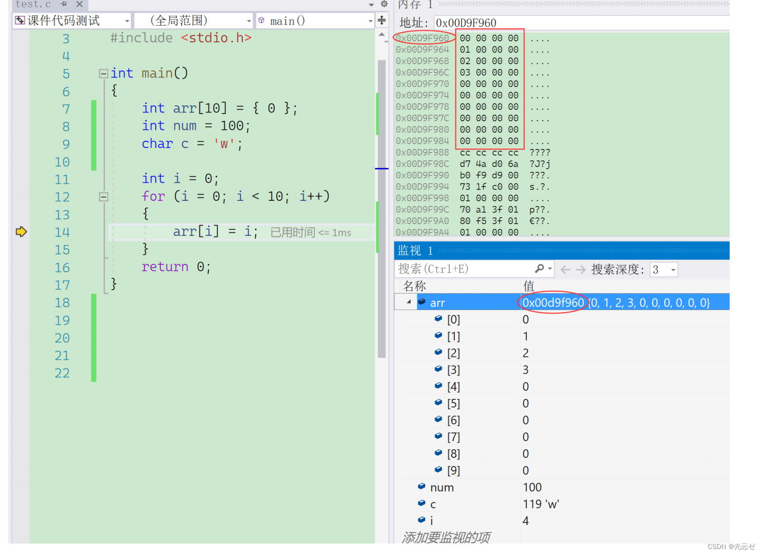
Task: Open the search depth dropdown showing 3
Action: click(664, 270)
